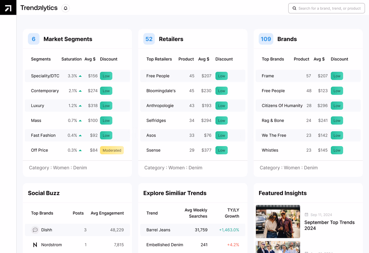Click the Dishh chat bubble icon

click(35, 230)
